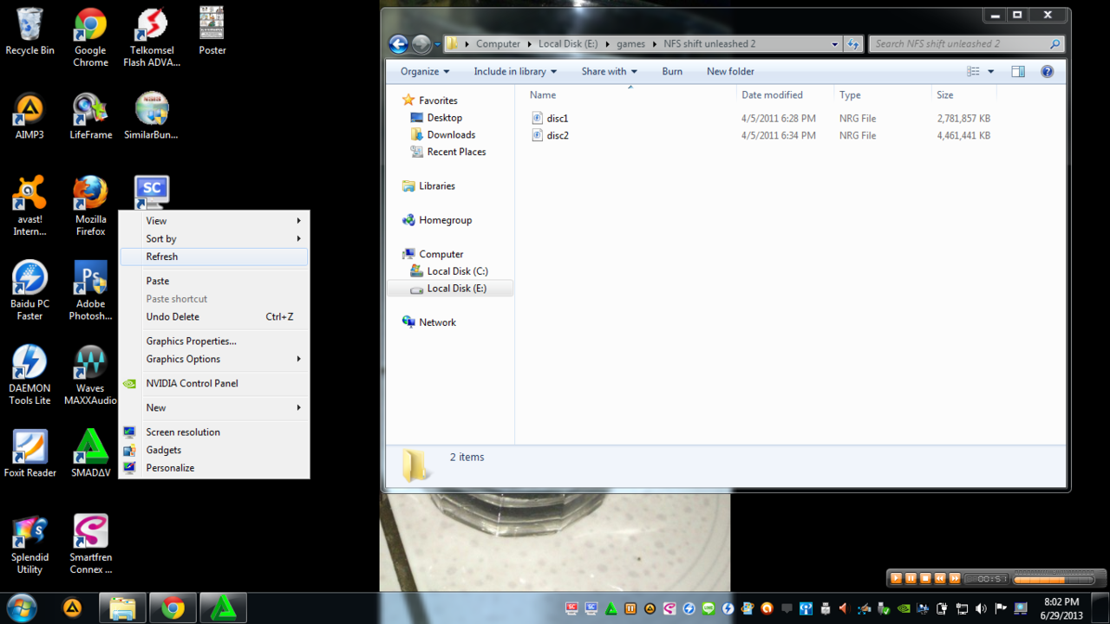
Task: Select the Telkomsel Flash desktop shortcut
Action: tap(151, 37)
